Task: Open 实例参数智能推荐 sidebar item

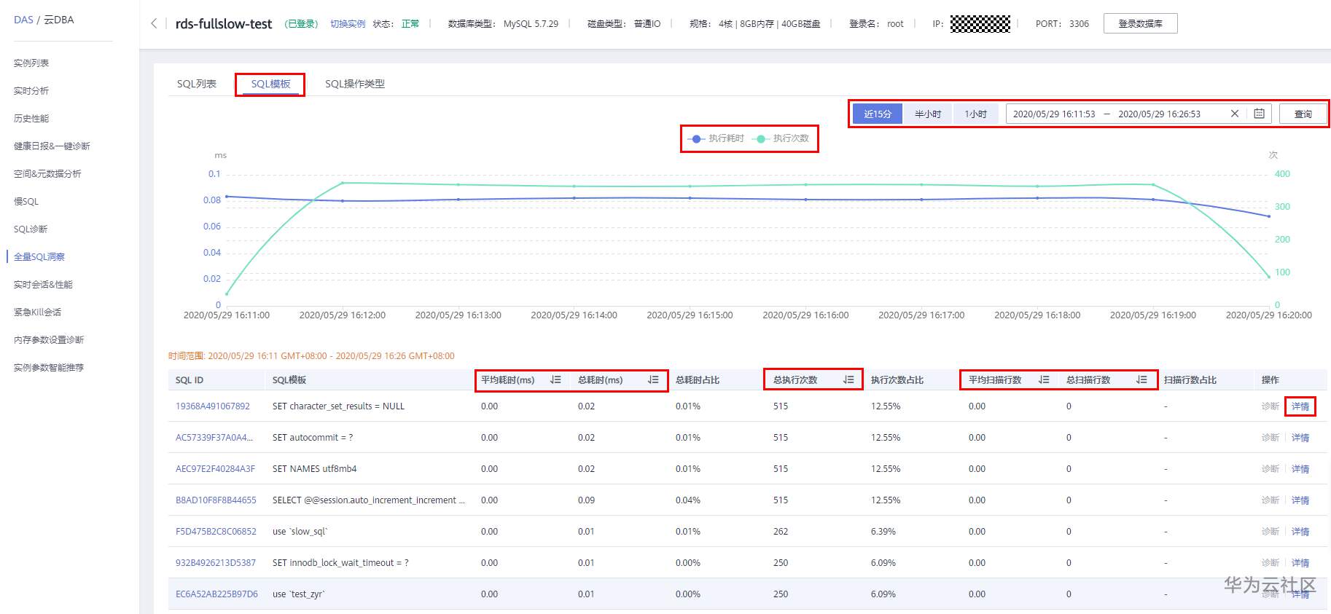Action: (x=49, y=368)
